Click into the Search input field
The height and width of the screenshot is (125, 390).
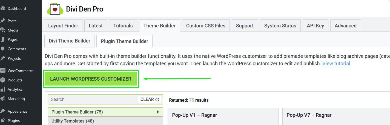[93, 100]
